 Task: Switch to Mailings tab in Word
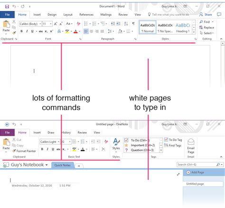coord(106,15)
